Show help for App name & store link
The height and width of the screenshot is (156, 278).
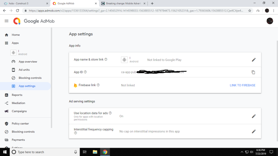tap(106, 59)
